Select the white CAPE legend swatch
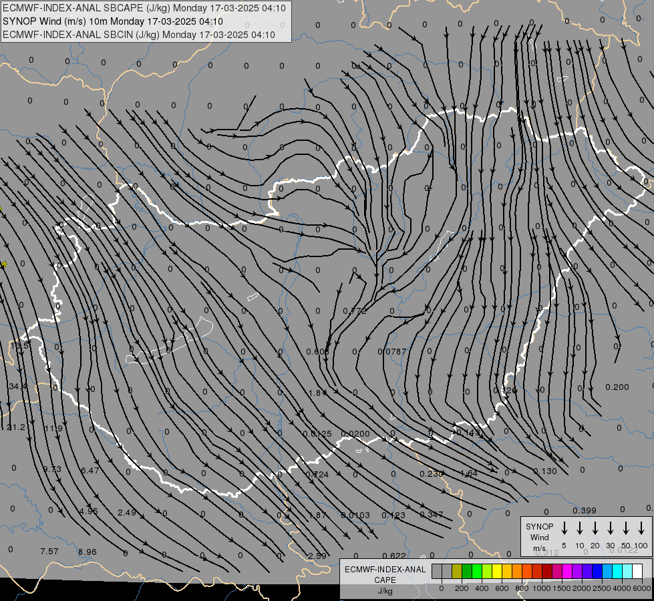This screenshot has height=601, width=654. (637, 571)
